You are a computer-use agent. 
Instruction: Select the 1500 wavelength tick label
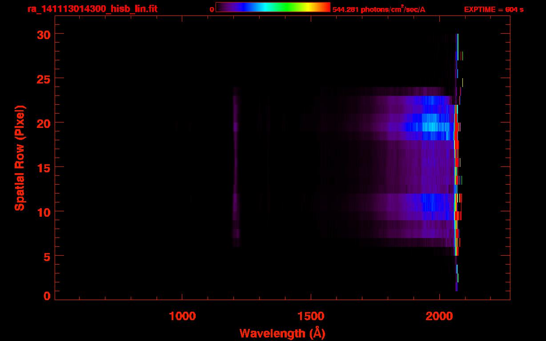311,316
